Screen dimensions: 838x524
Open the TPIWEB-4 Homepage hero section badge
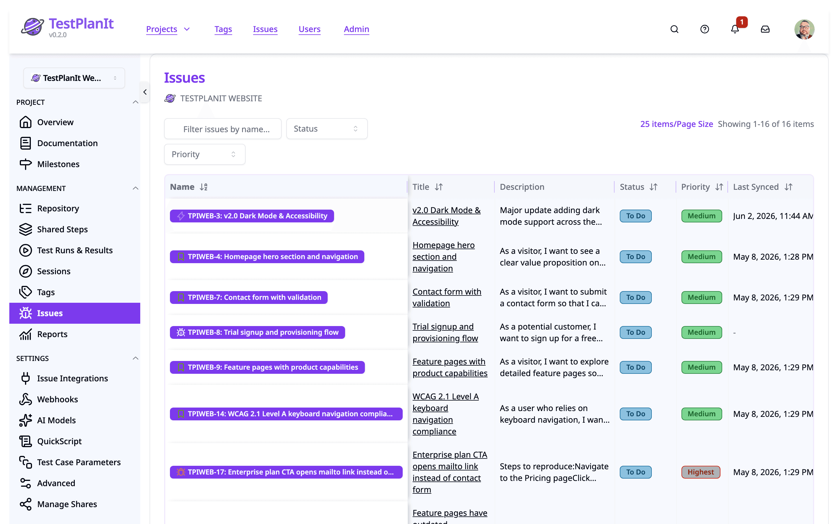[x=267, y=257]
